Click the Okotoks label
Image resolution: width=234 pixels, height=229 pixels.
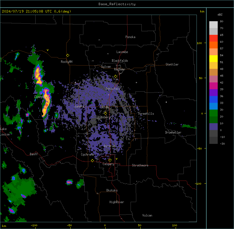(x=112, y=190)
